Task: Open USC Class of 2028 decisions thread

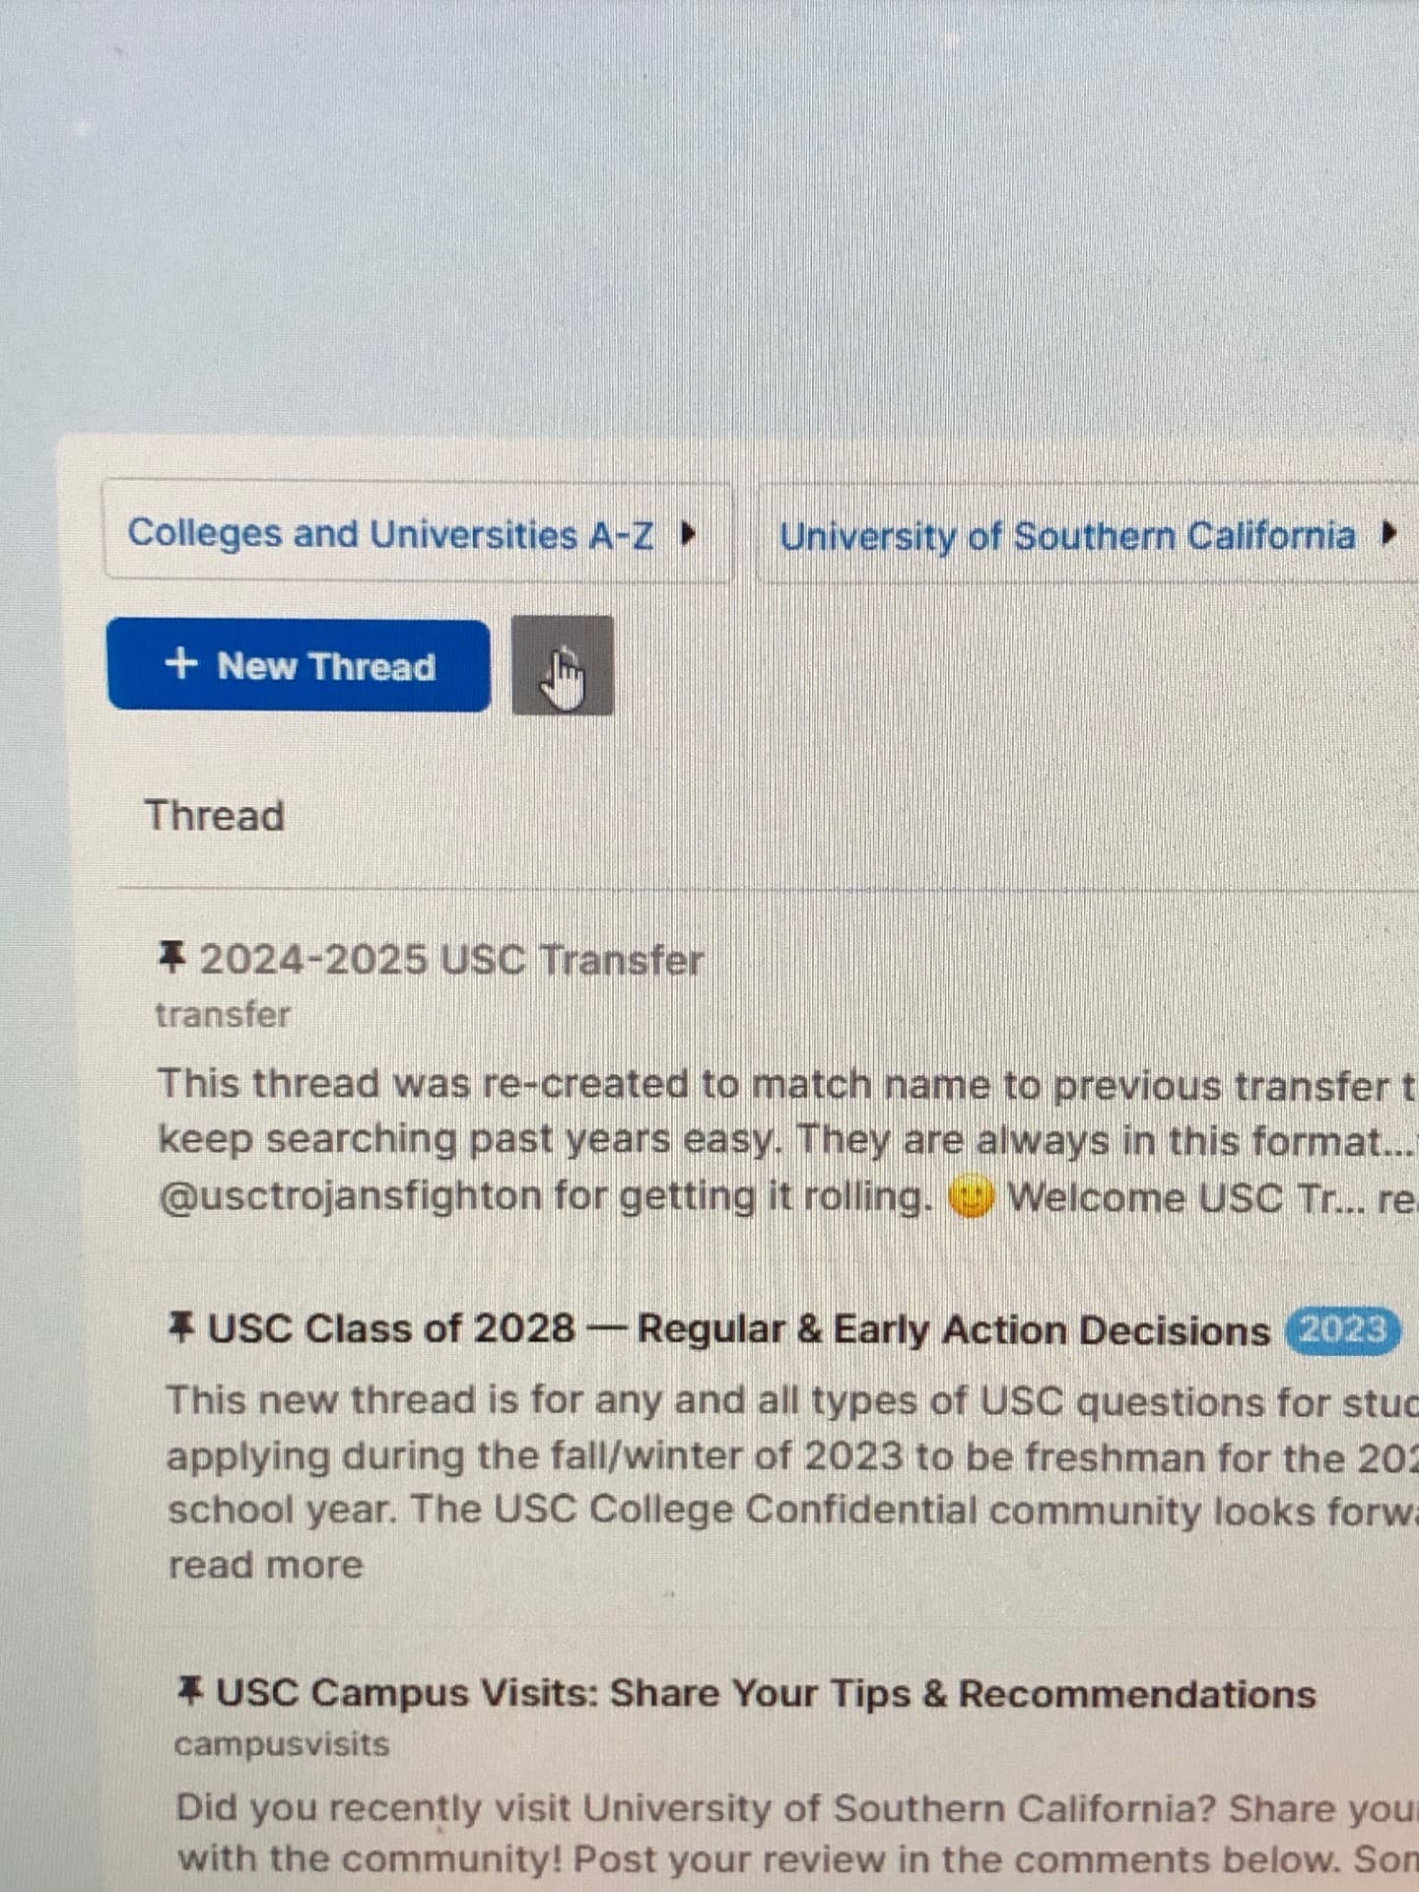Action: coord(738,1329)
